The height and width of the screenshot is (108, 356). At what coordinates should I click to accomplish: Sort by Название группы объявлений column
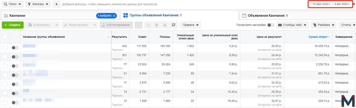pos(66,37)
